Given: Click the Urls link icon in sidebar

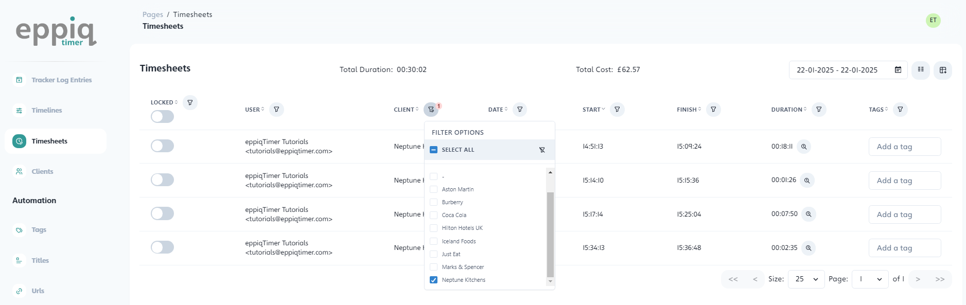Looking at the screenshot, I should pyautogui.click(x=19, y=291).
